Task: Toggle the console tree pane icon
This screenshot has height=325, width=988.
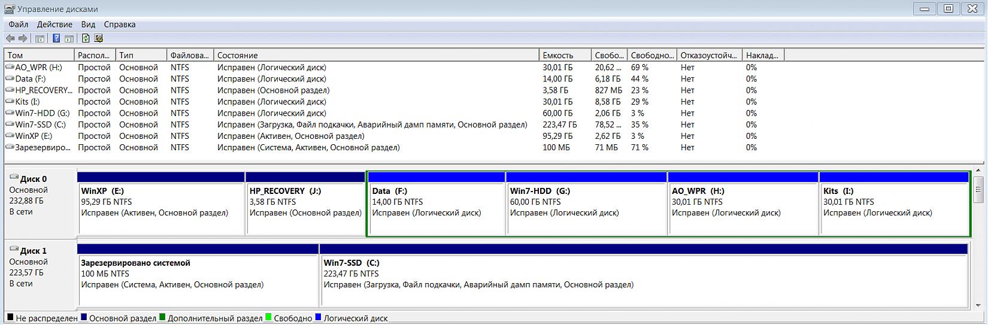Action: click(x=40, y=38)
